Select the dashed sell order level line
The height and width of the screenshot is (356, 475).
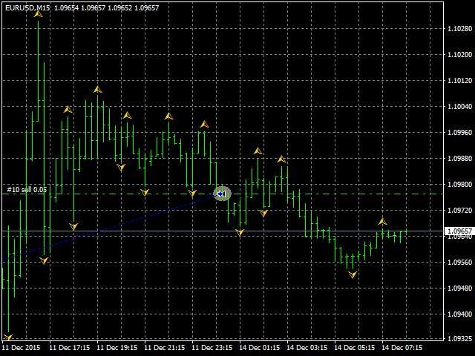tap(334, 194)
